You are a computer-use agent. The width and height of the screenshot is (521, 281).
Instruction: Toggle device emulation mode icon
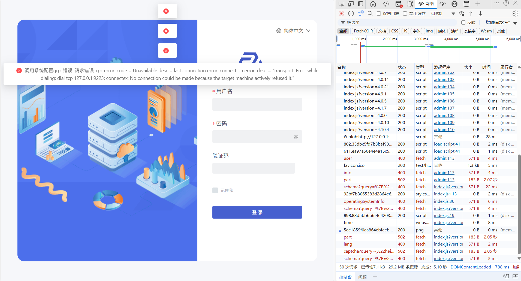351,4
